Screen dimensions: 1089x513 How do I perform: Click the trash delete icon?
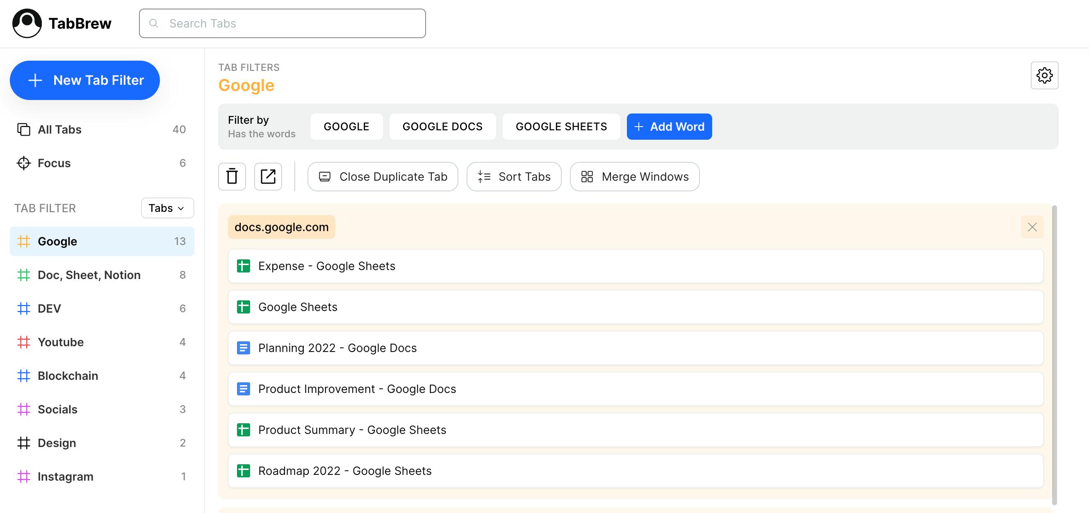(232, 177)
